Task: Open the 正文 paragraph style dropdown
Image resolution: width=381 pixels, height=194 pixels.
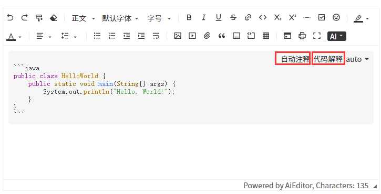Action: pos(83,18)
